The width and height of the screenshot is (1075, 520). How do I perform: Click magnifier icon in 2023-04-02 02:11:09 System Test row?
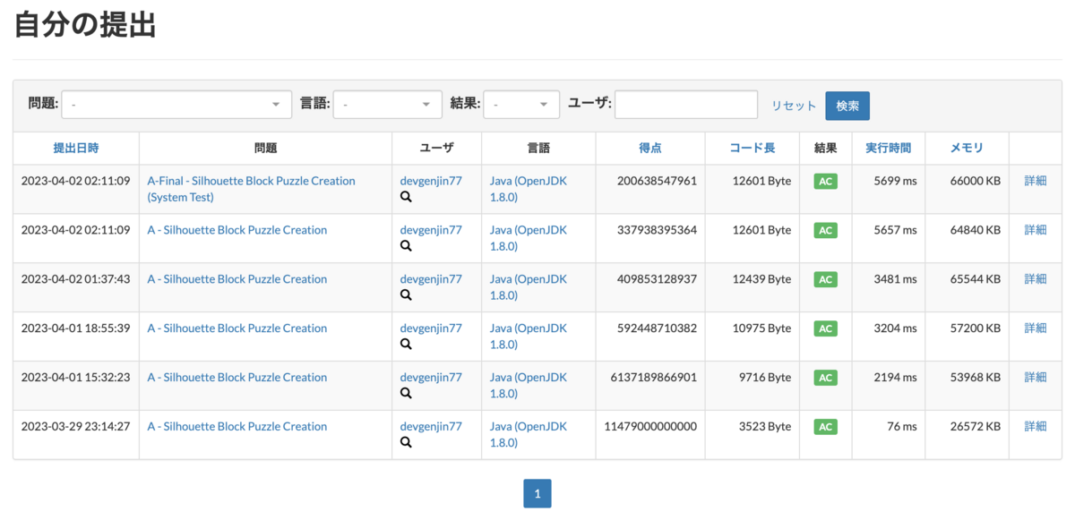tap(406, 197)
